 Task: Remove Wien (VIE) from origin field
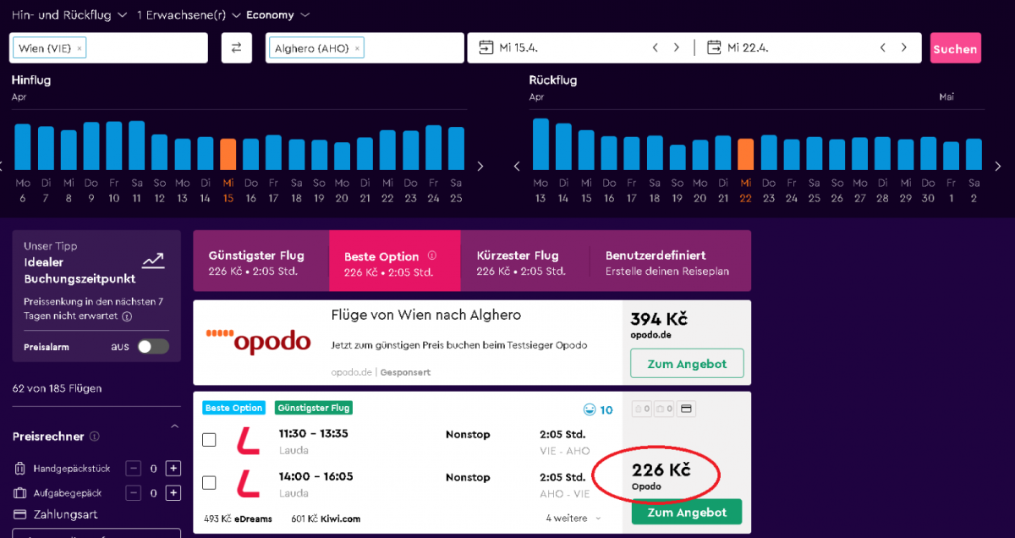point(80,49)
